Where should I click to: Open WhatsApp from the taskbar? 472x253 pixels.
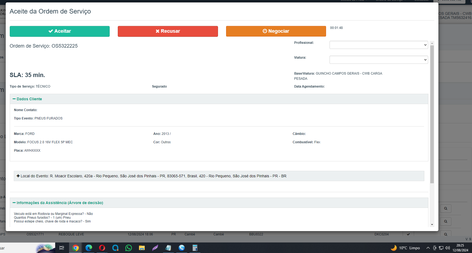tap(129, 248)
